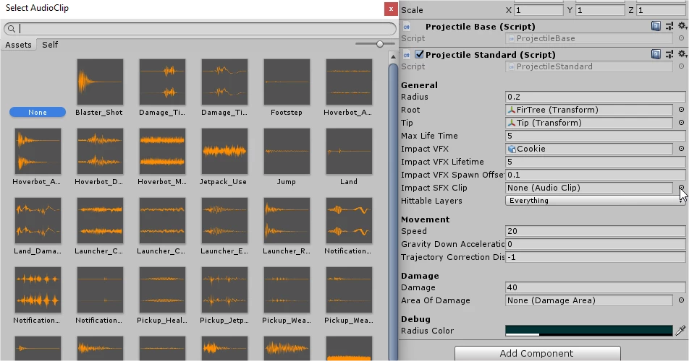
Task: Select None in the AudioClip list
Action: click(x=38, y=112)
